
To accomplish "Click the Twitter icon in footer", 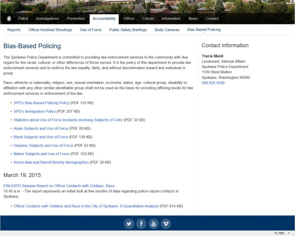I will click(129, 224).
